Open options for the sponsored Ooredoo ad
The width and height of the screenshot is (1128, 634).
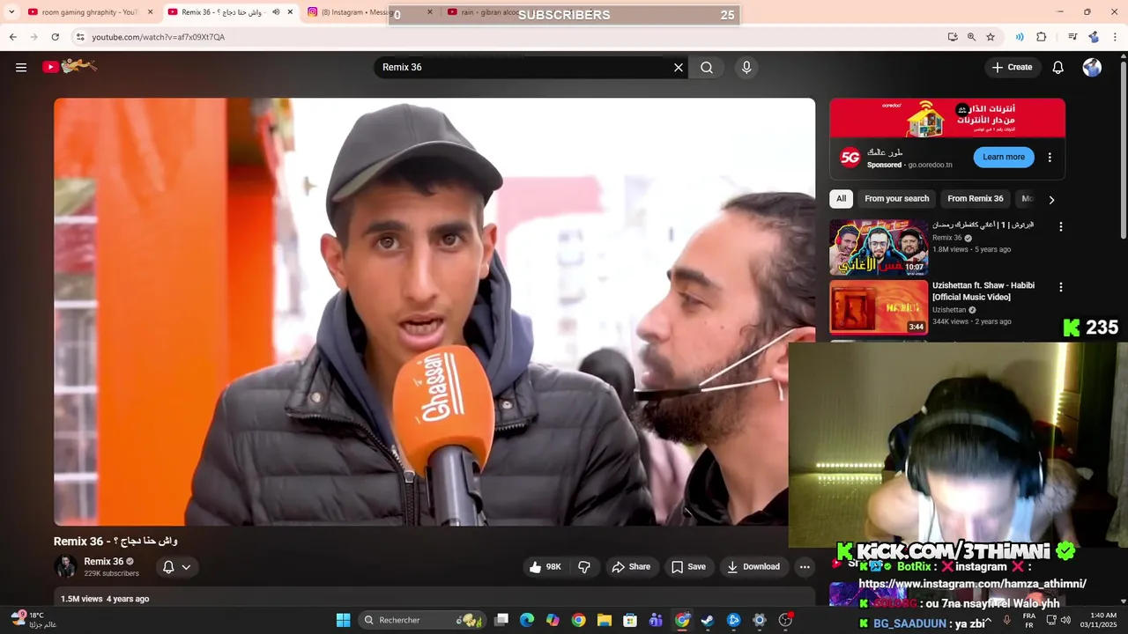coord(1050,158)
